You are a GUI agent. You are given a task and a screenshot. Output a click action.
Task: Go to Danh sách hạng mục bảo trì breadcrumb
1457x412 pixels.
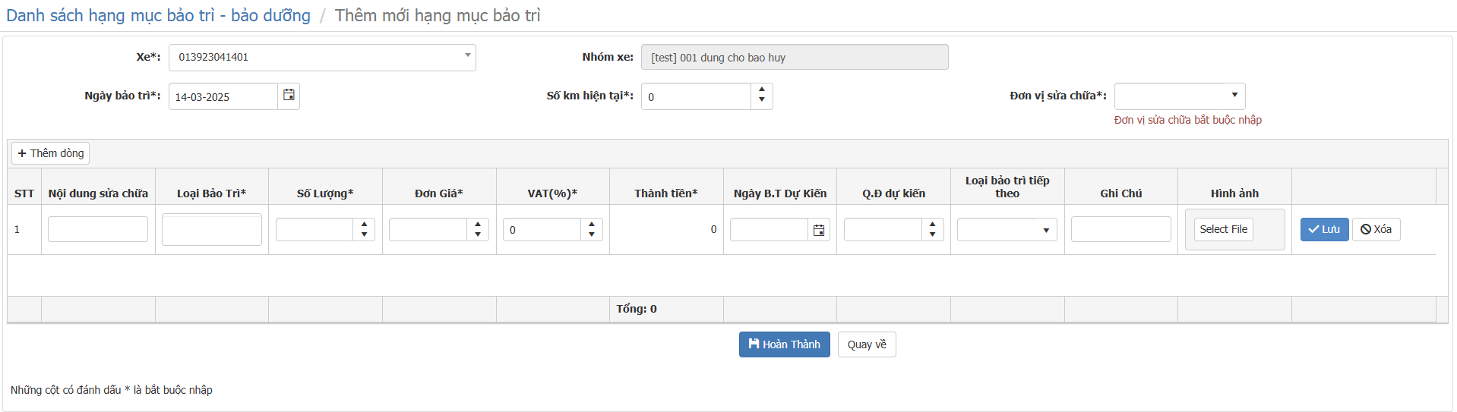tap(158, 15)
